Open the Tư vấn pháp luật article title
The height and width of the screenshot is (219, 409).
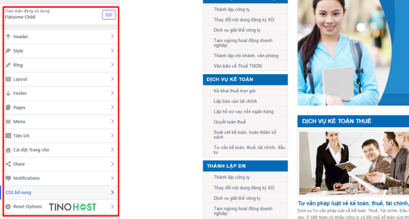(353, 203)
